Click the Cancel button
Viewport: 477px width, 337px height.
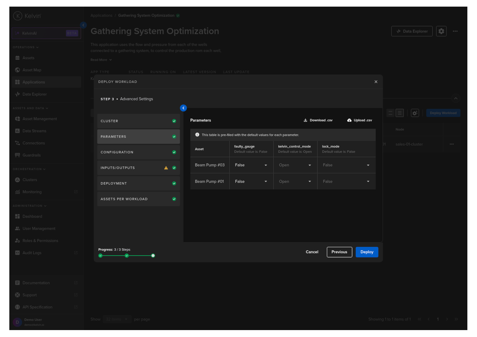(312, 252)
